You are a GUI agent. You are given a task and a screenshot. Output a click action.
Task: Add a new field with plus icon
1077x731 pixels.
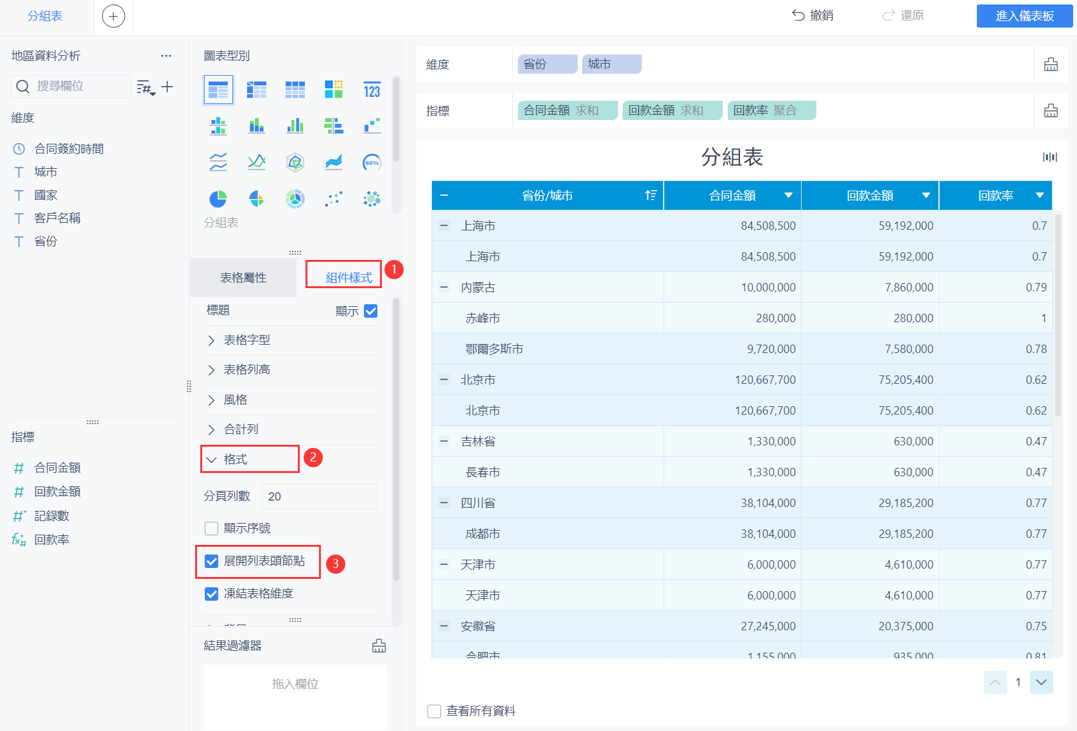(168, 87)
